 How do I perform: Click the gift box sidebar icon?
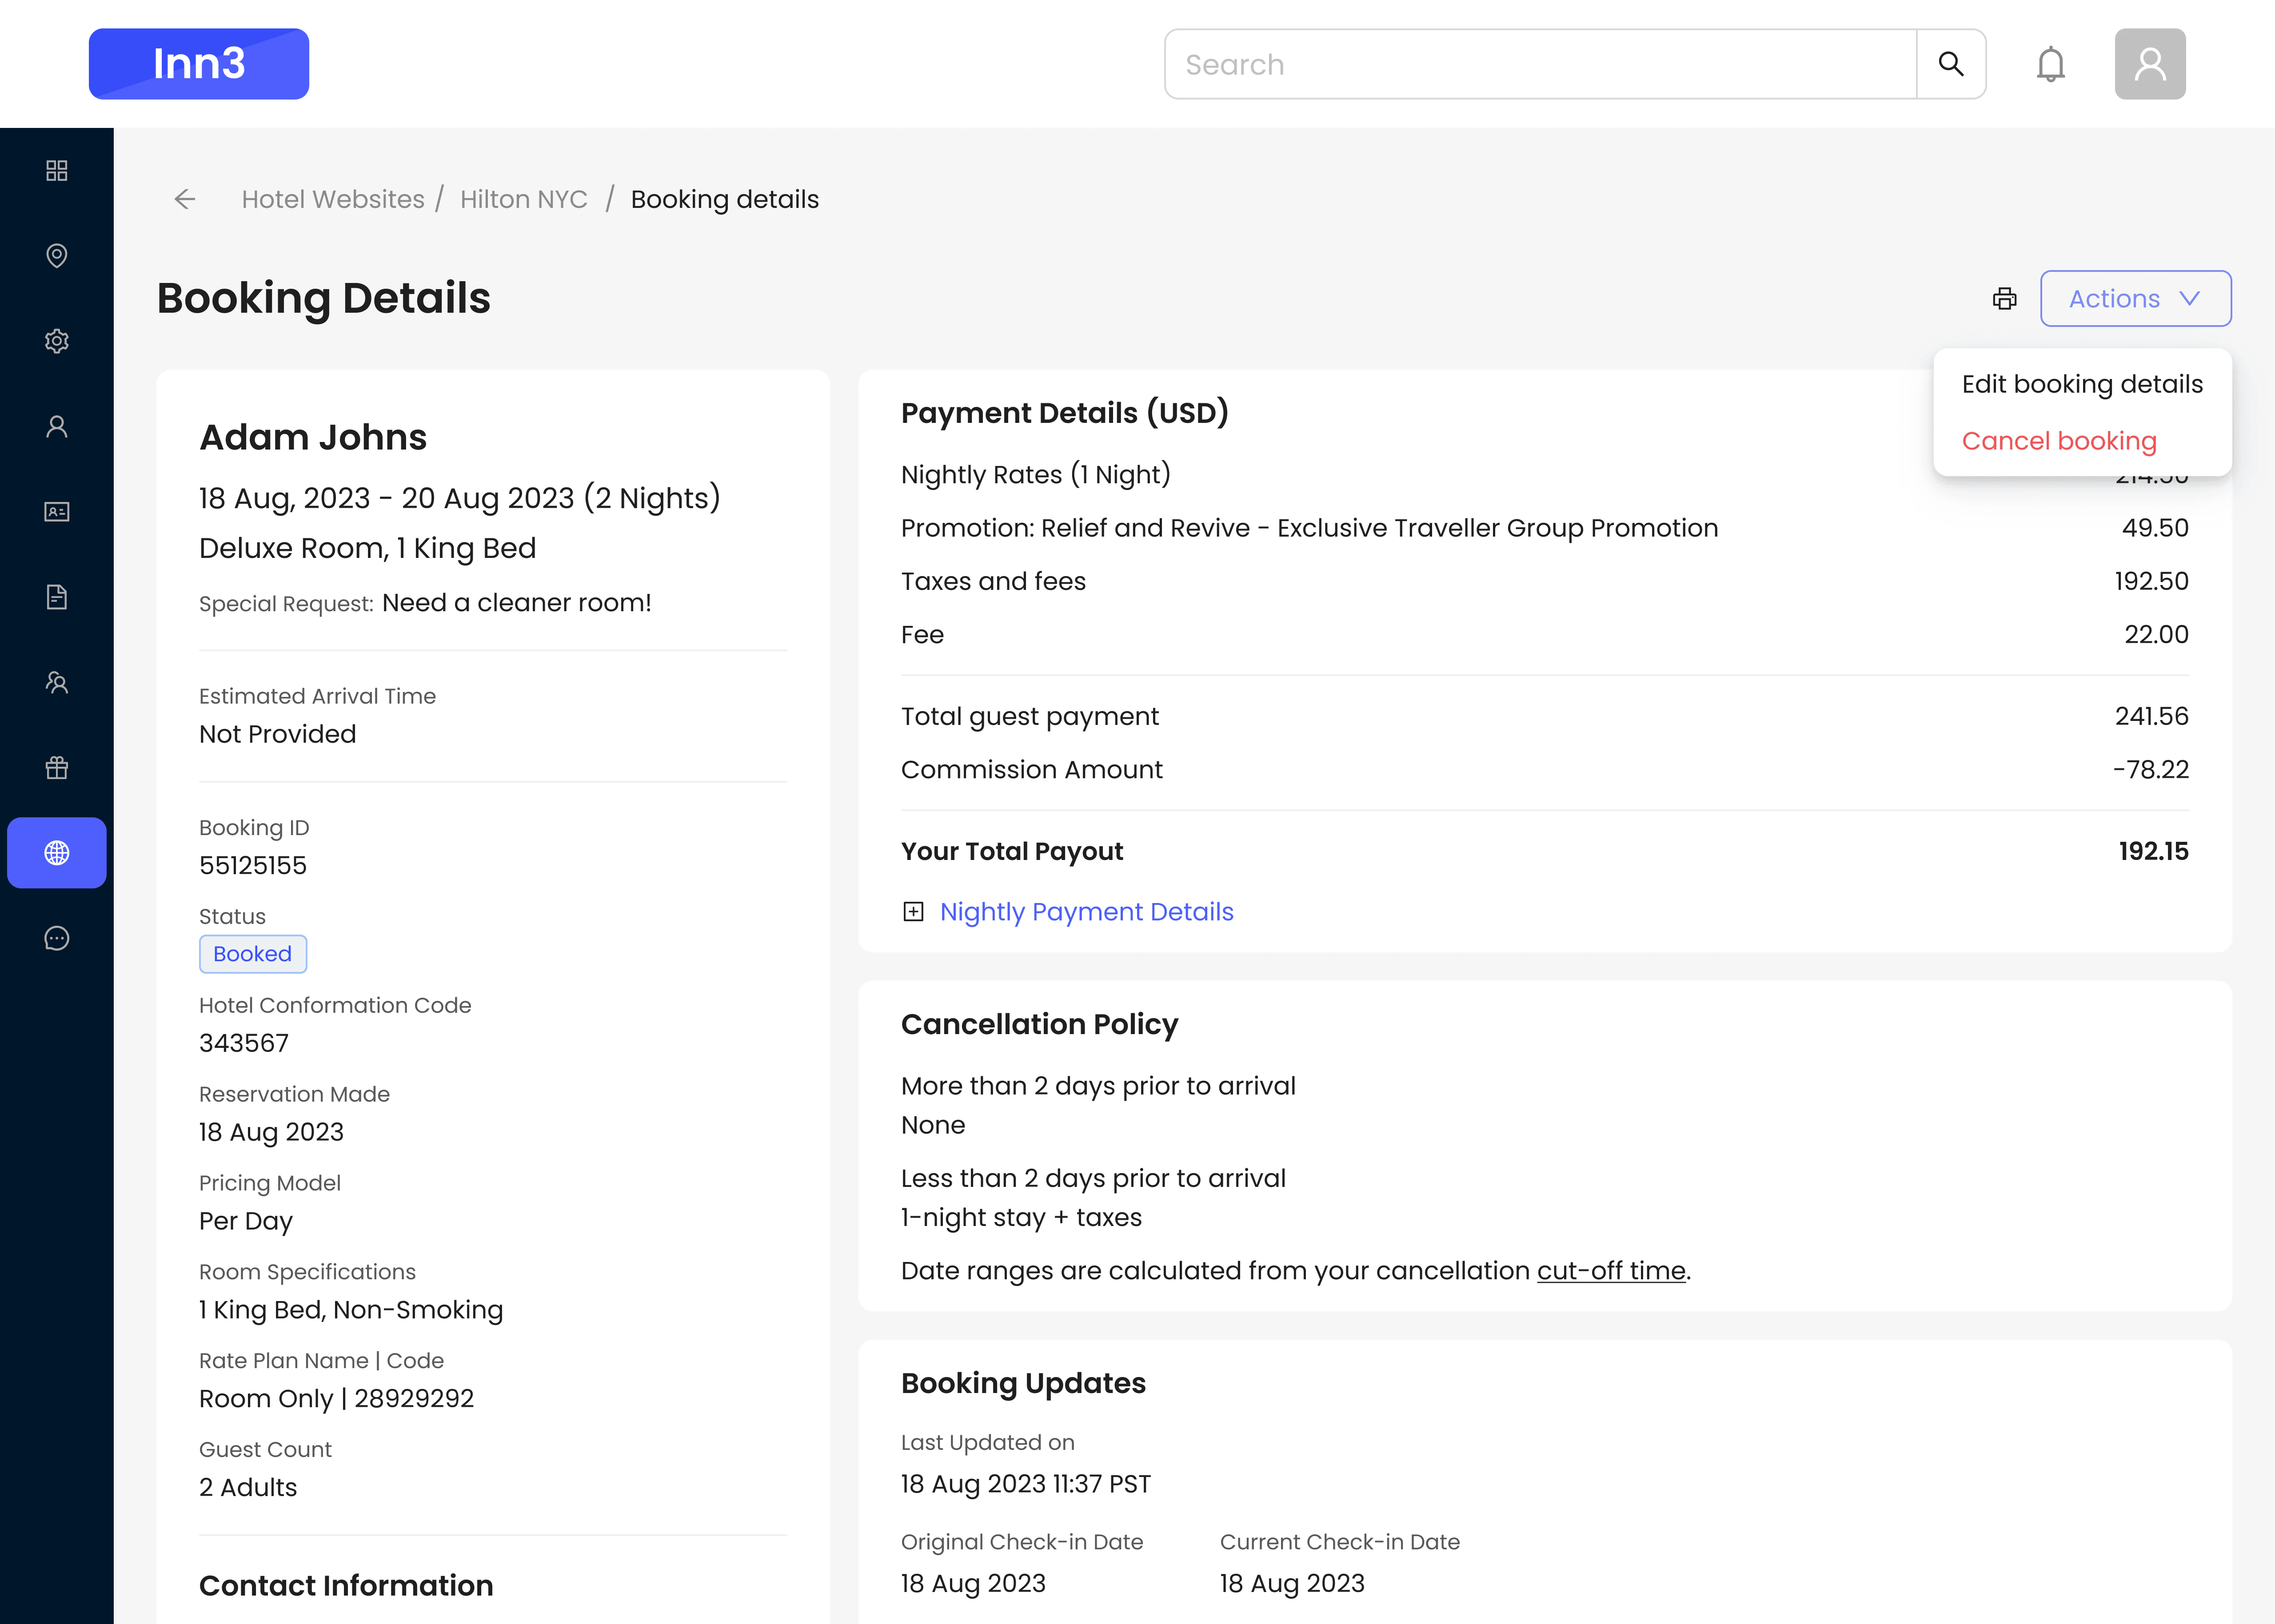point(57,768)
